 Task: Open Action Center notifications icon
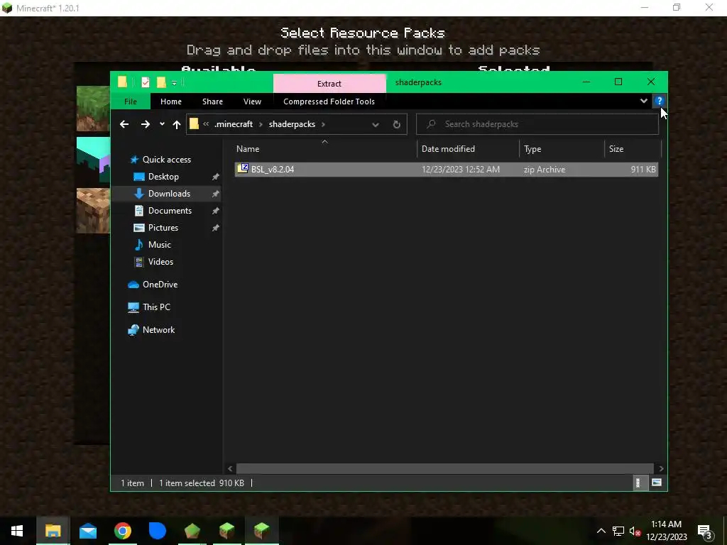pyautogui.click(x=705, y=531)
